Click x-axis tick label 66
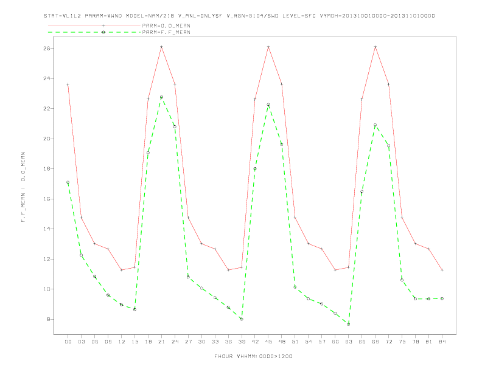Viewport: 482px width, 372px height. (x=362, y=342)
